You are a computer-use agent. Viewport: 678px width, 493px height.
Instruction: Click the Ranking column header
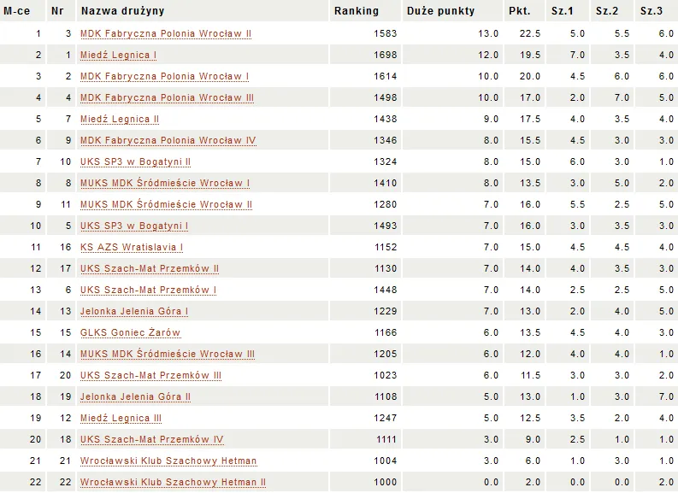[x=356, y=11]
